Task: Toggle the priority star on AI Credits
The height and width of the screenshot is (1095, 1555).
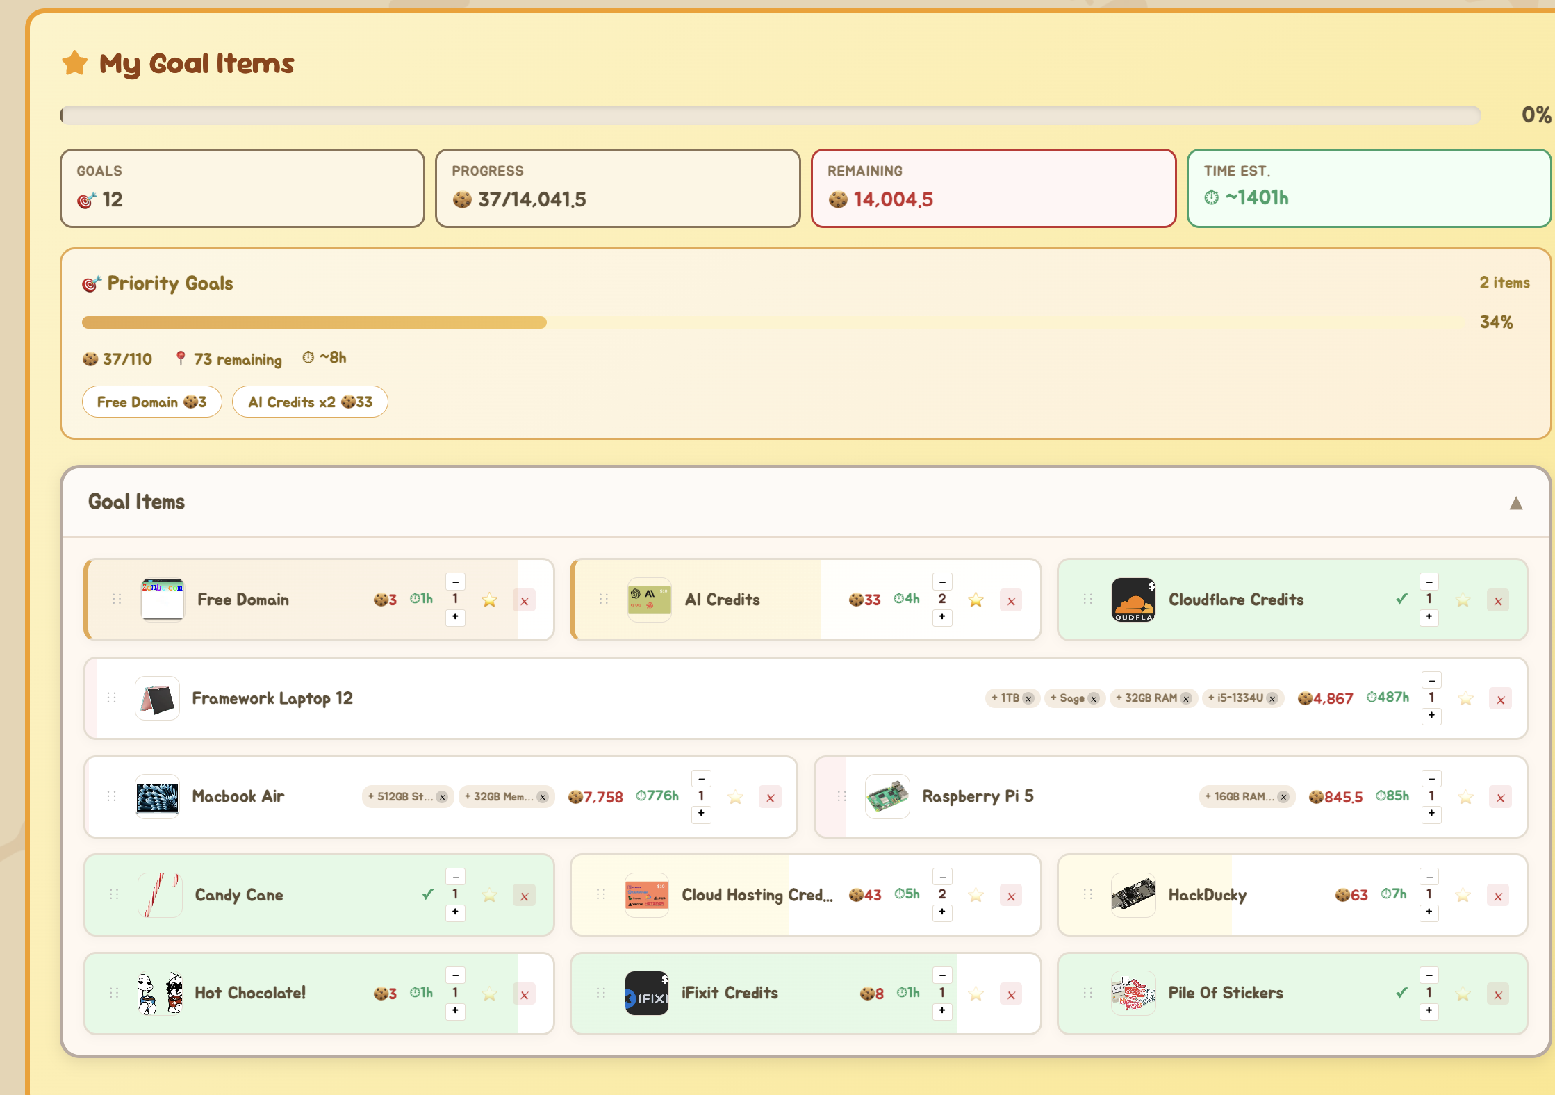Action: pos(976,600)
